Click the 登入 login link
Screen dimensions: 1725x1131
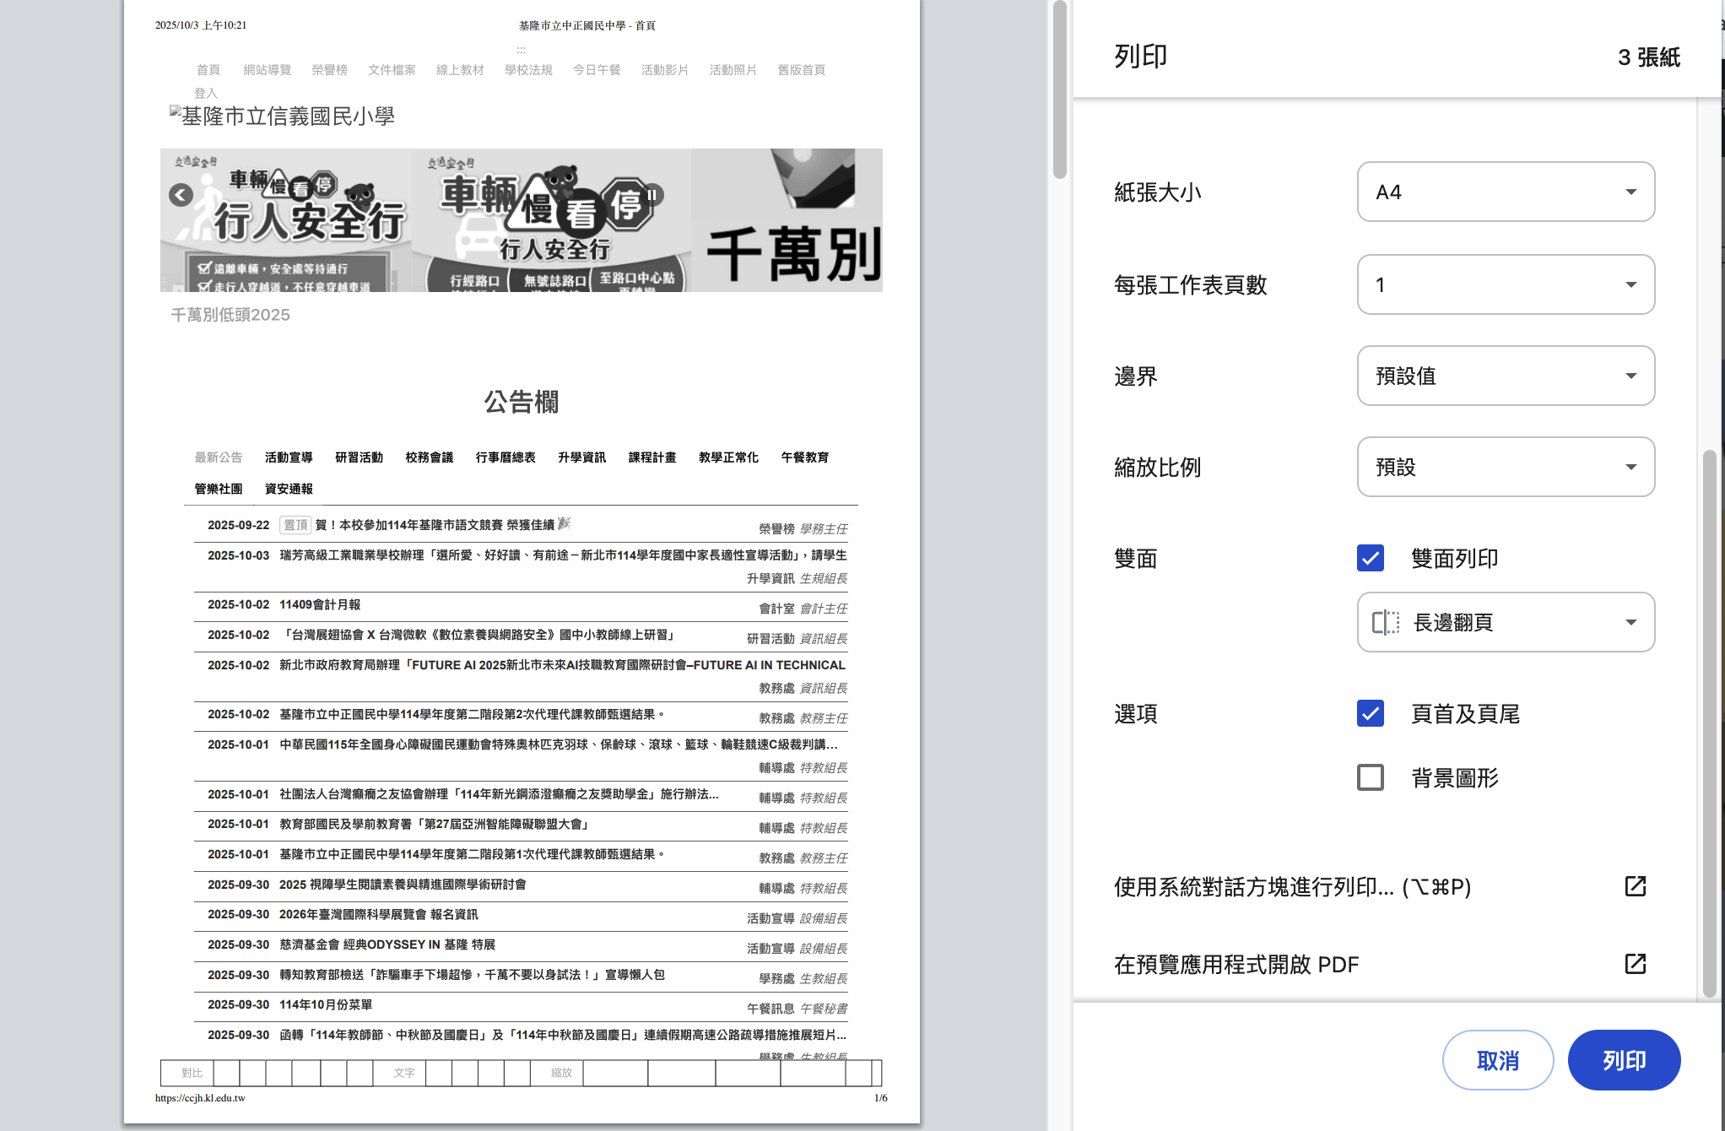coord(208,93)
